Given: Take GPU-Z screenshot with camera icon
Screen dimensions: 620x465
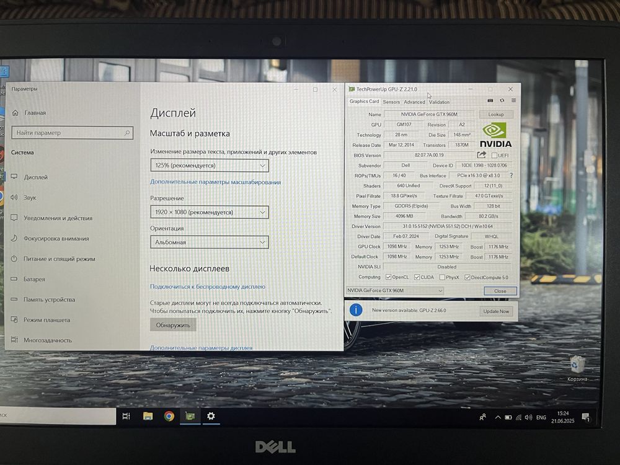Looking at the screenshot, I should (490, 100).
